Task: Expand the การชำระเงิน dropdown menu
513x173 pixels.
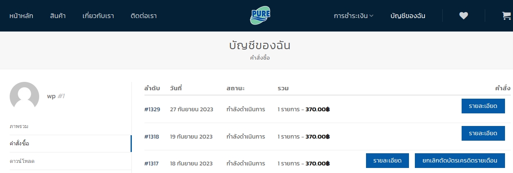Action: [353, 16]
